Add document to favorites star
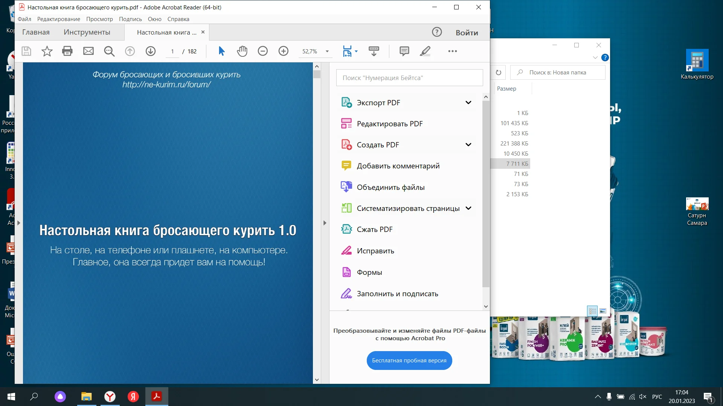 (47, 51)
